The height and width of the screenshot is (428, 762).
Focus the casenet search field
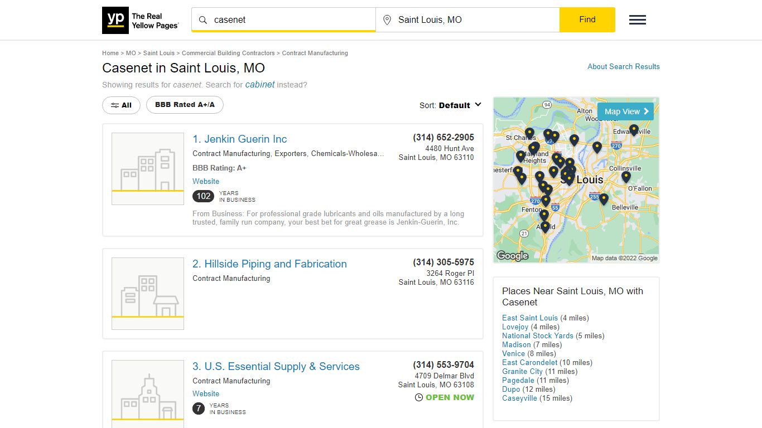(284, 20)
